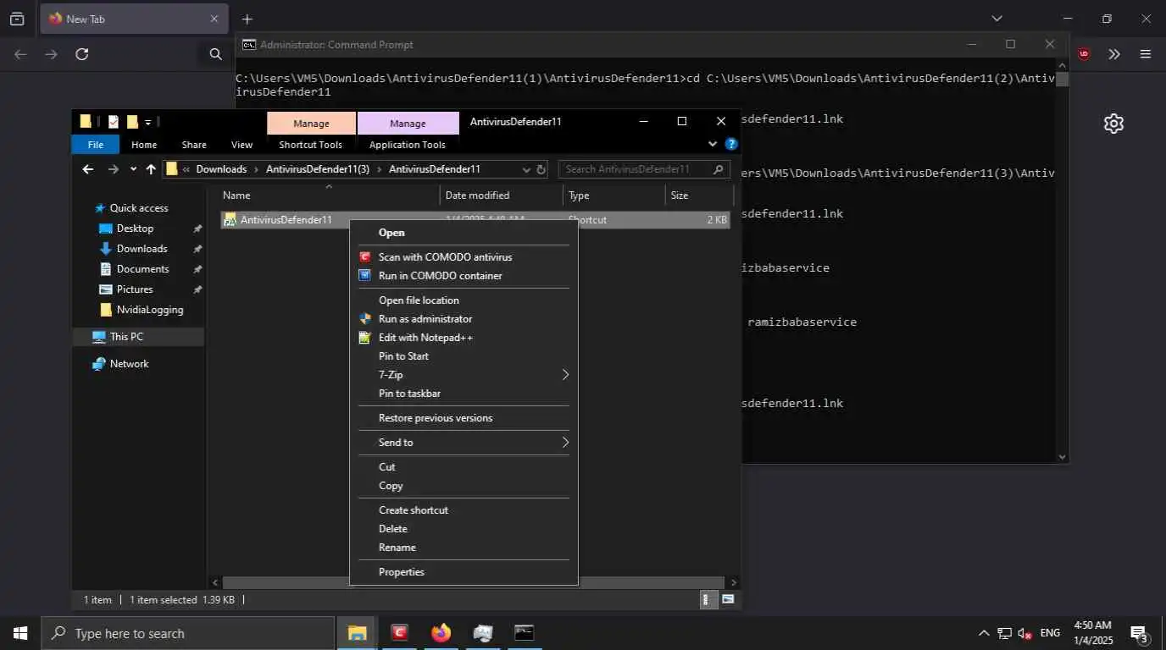Open Firefox from the taskbar

tap(441, 633)
